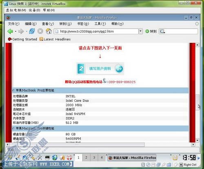Viewport: 204px width, 169px height.
Task: Click the Getting Started bookmark
Action: 22,39
